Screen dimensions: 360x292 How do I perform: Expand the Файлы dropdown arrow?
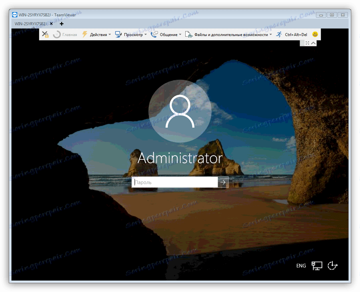[x=271, y=35]
